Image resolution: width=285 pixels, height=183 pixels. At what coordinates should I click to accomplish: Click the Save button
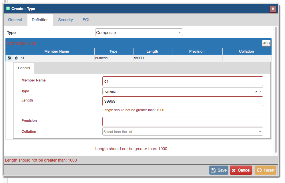[x=219, y=170]
